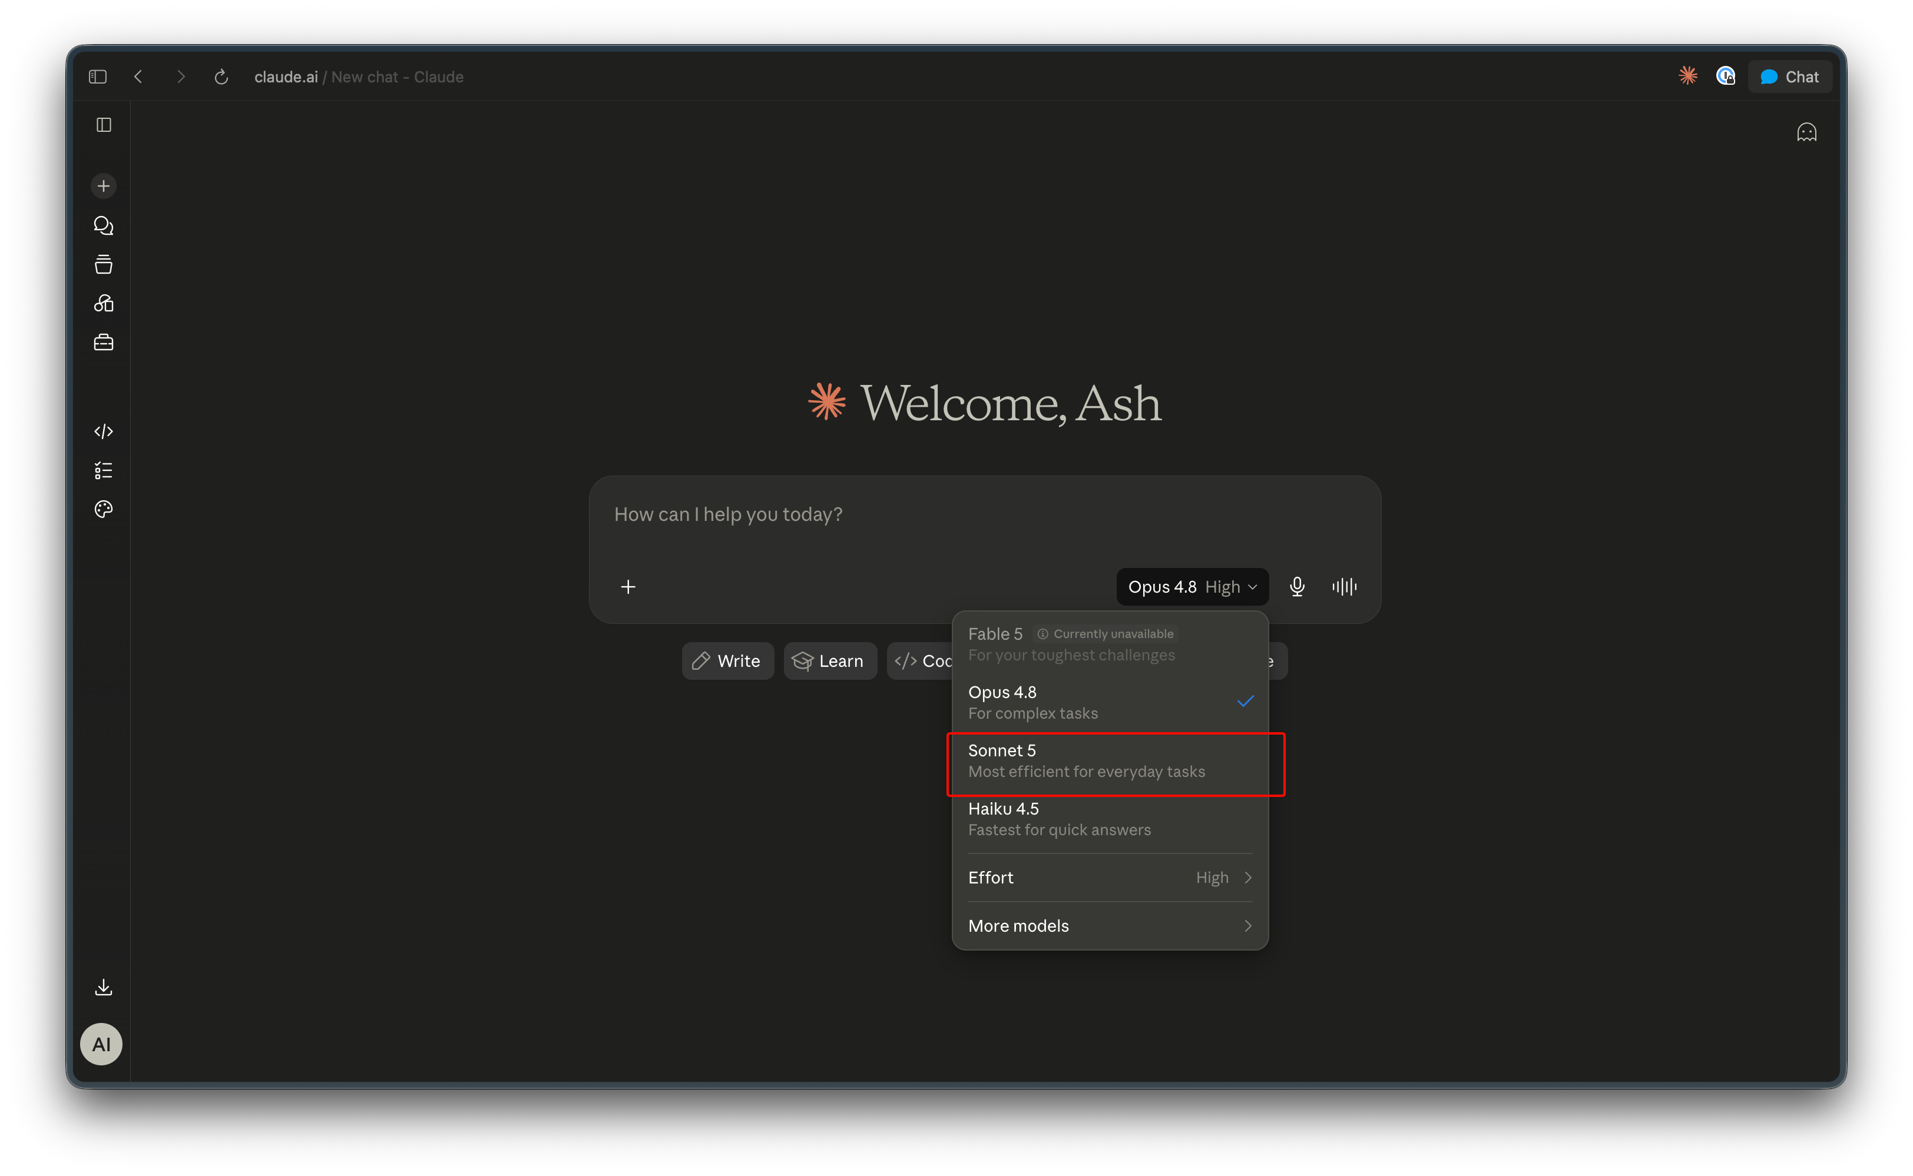This screenshot has width=1913, height=1176.
Task: Click the download icon in sidebar bottom
Action: click(x=104, y=988)
